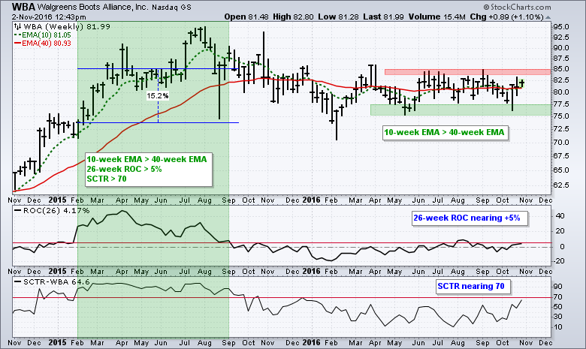Click the WBA ticker symbol in title
This screenshot has width=586, height=349.
click(x=23, y=7)
